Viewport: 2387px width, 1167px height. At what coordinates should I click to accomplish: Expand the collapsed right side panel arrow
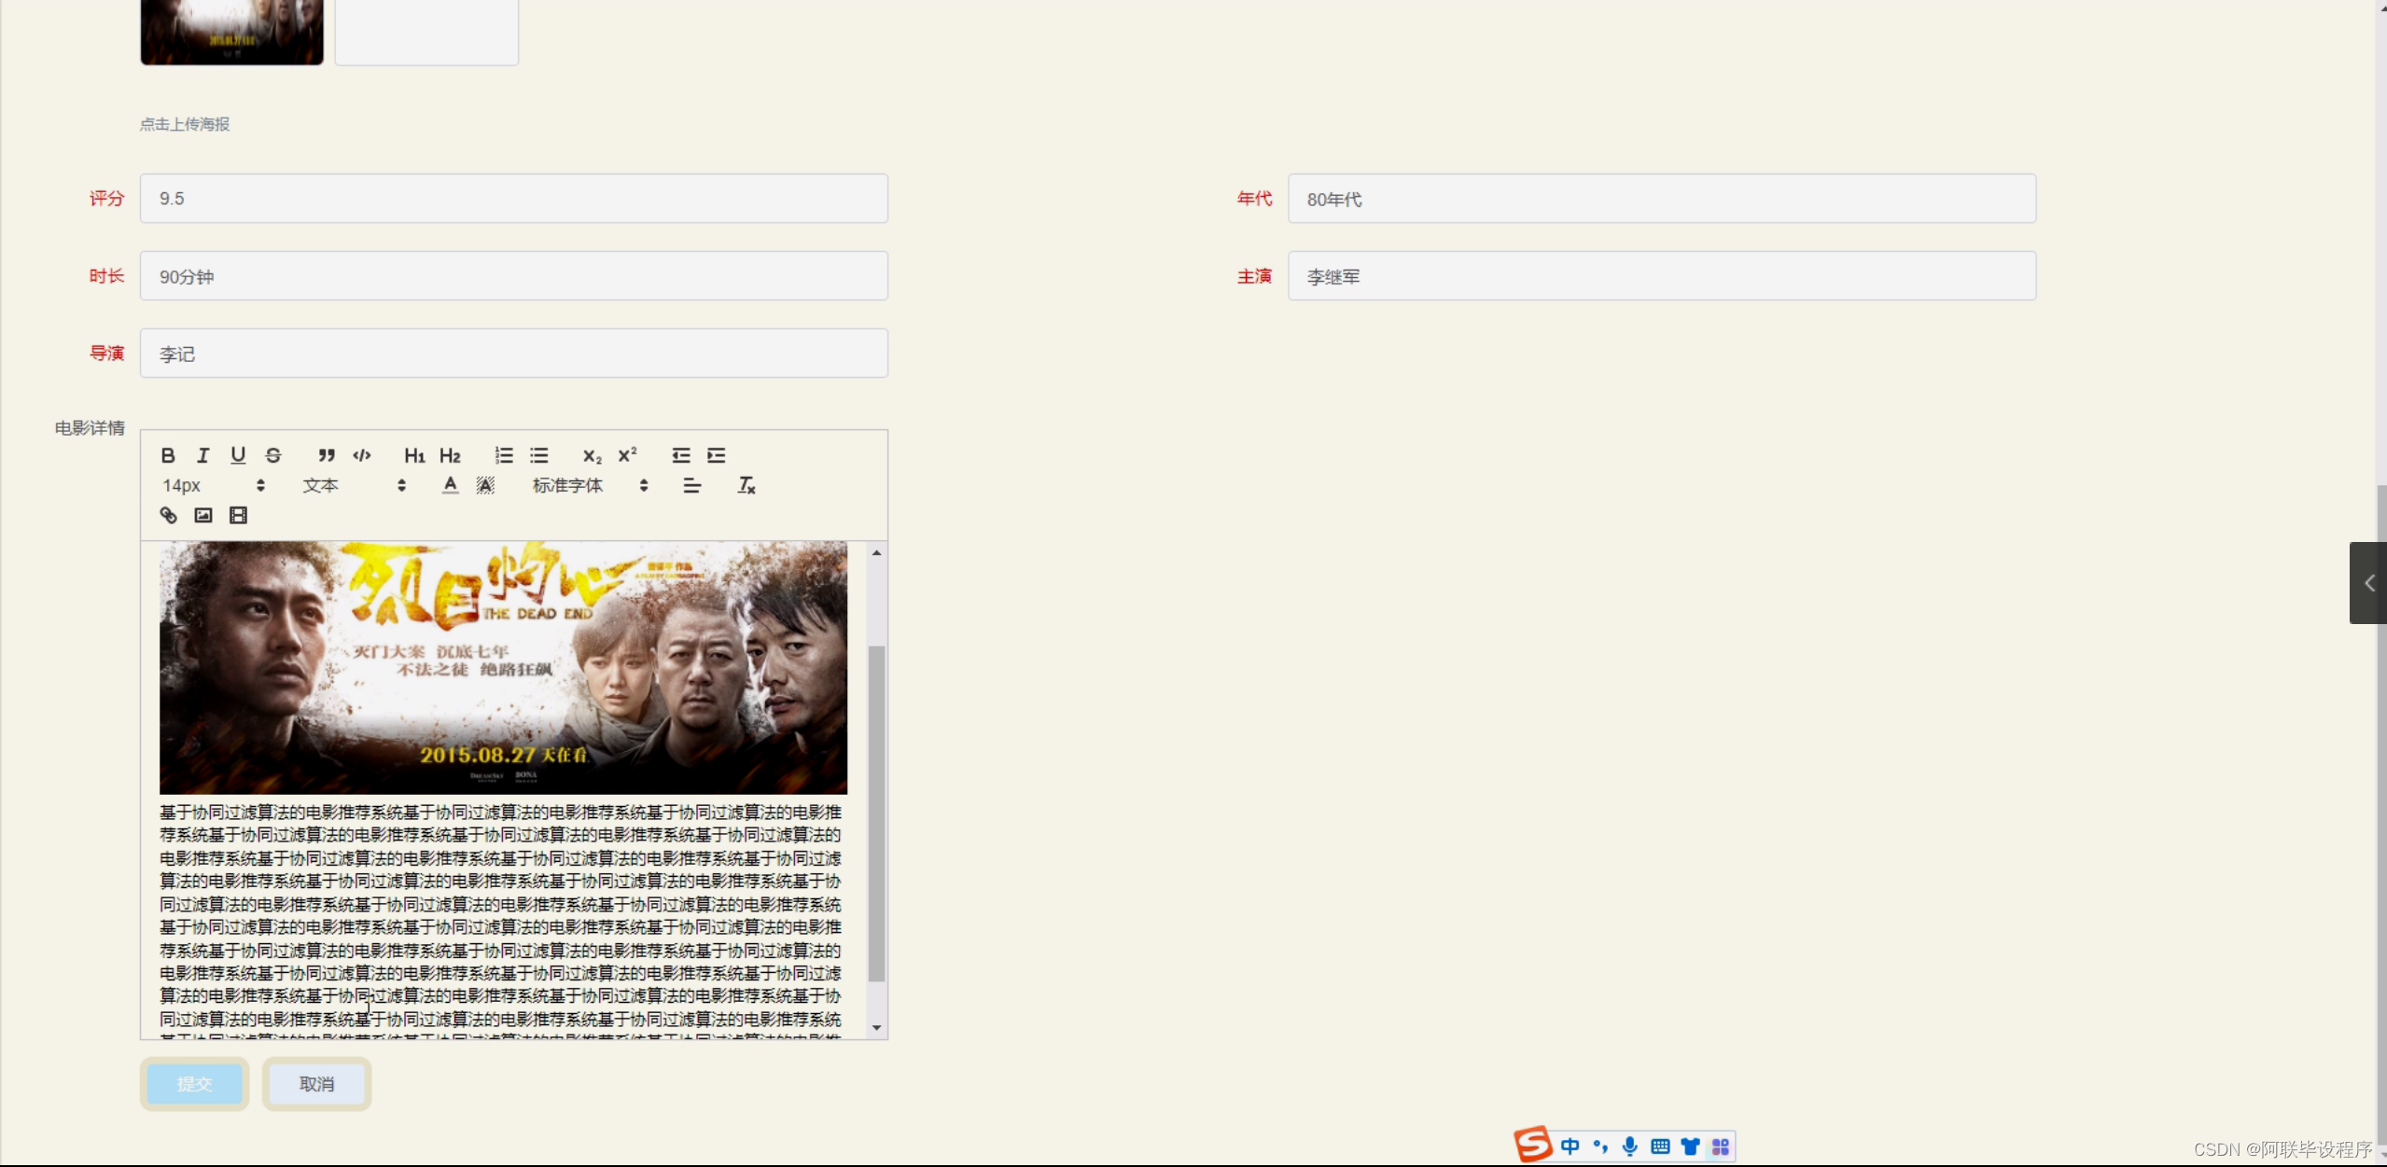(2368, 583)
